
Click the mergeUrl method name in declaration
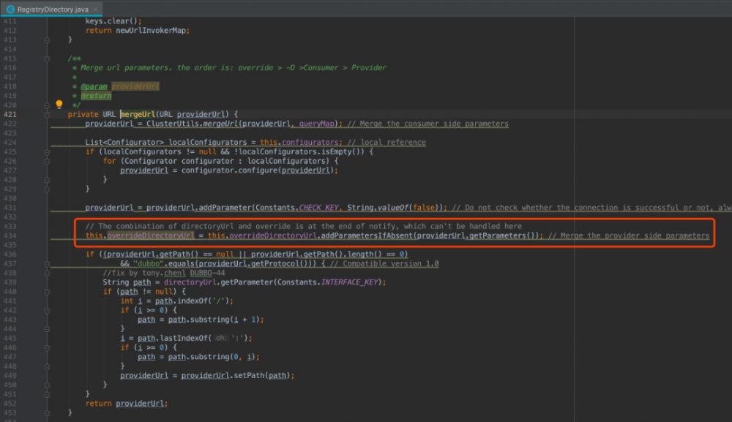pyautogui.click(x=138, y=114)
